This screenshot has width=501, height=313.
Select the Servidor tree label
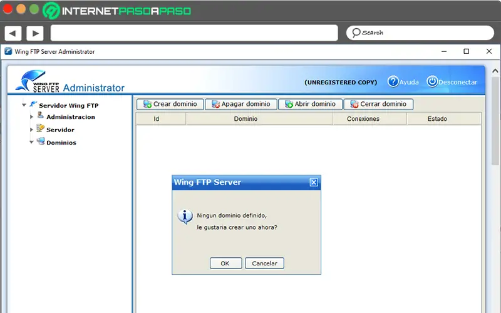60,130
